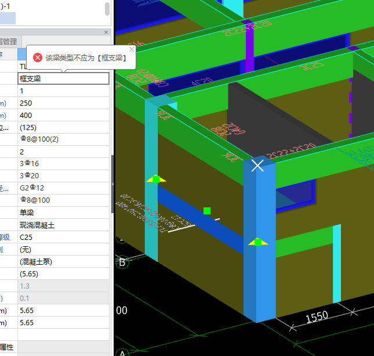Click the ⌀8@100 tie bar value cell
The height and width of the screenshot is (356, 374).
click(x=63, y=200)
